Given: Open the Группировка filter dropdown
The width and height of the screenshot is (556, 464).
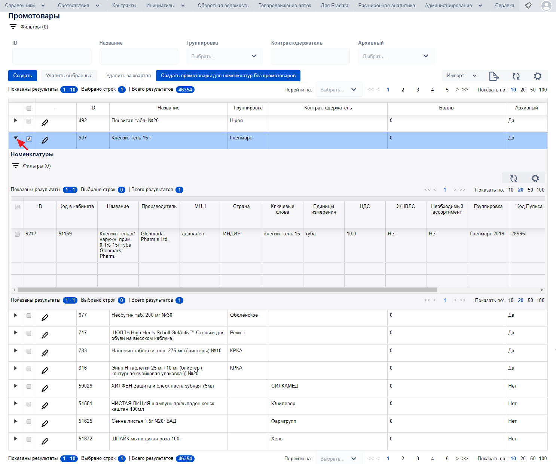Looking at the screenshot, I should pos(224,56).
